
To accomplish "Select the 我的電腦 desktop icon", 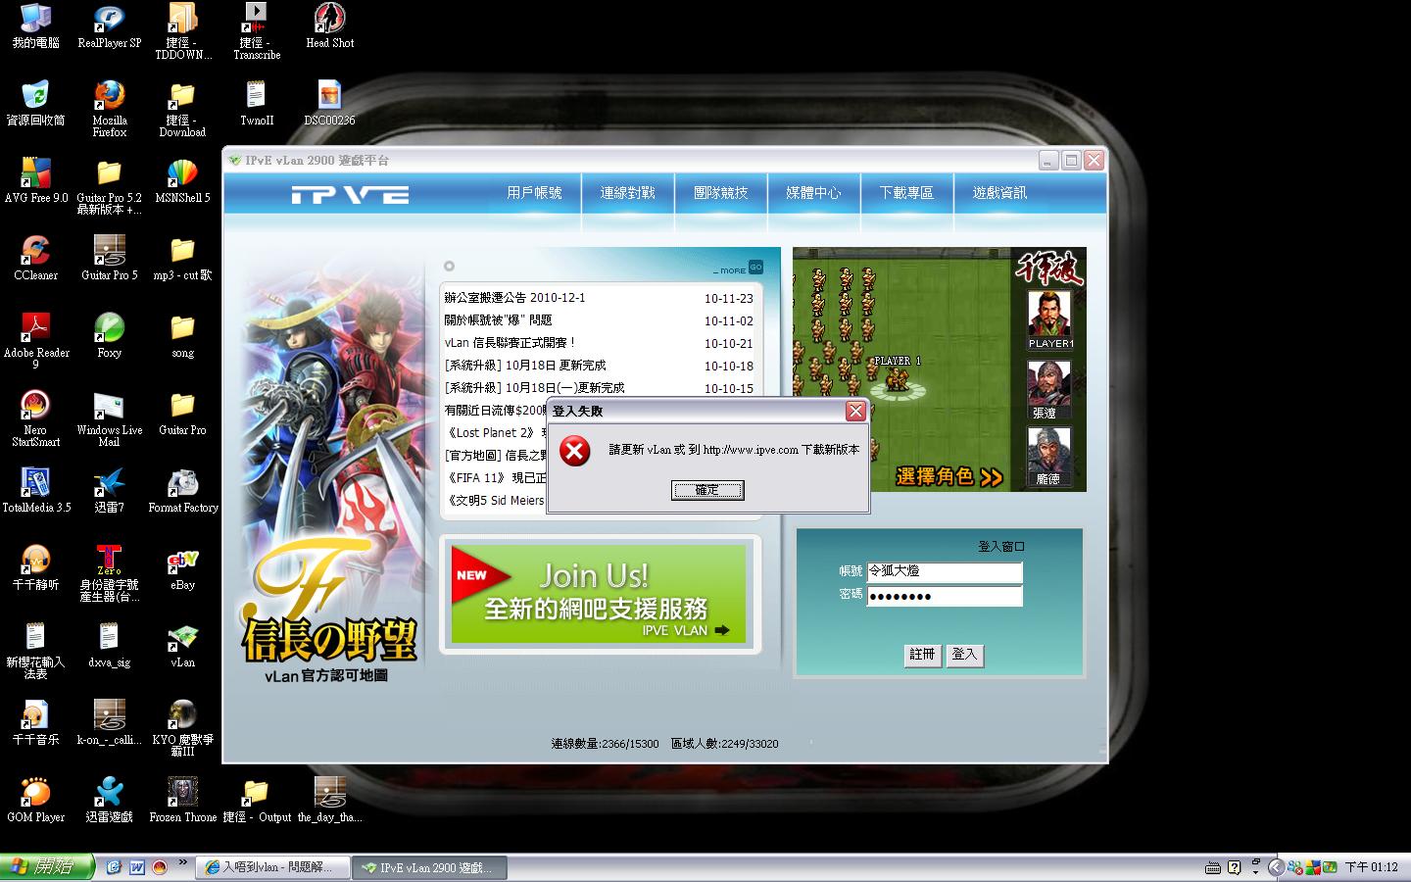I will point(35,26).
